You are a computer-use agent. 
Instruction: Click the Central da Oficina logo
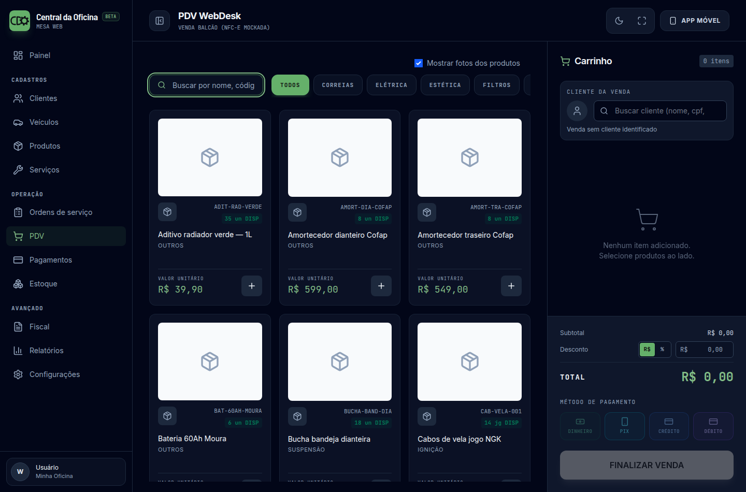[20, 21]
